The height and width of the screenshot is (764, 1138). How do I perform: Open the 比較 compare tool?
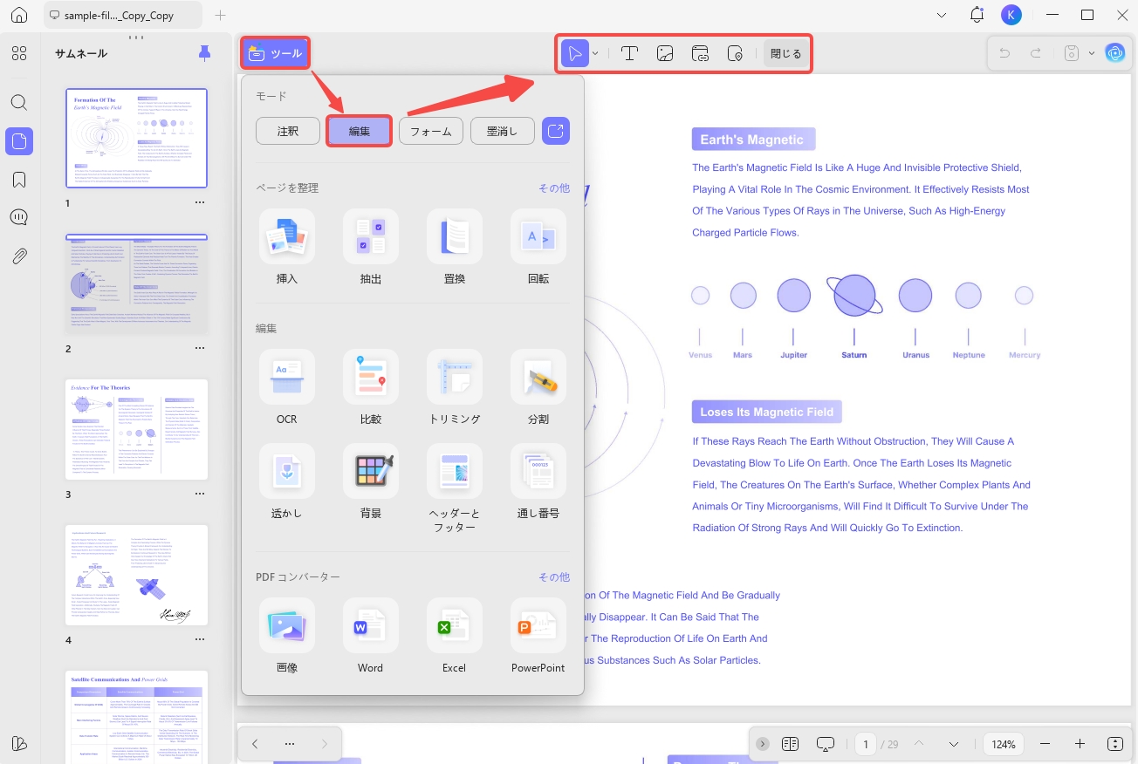point(371,377)
